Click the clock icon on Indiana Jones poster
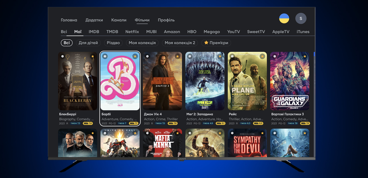The width and height of the screenshot is (368, 178). pos(190,133)
